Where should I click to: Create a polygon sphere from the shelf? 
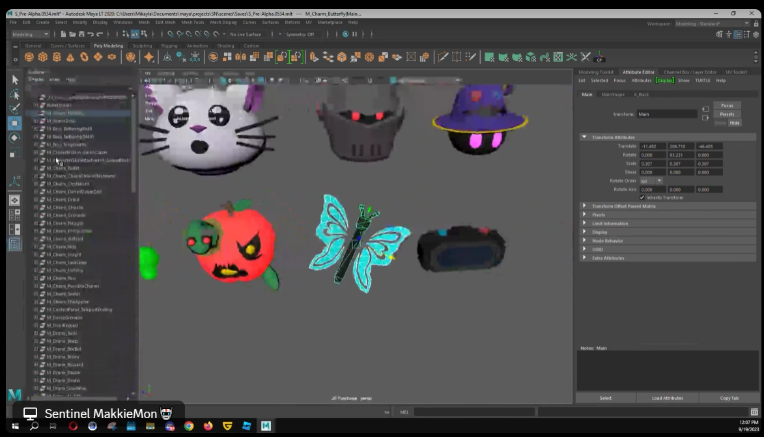29,57
